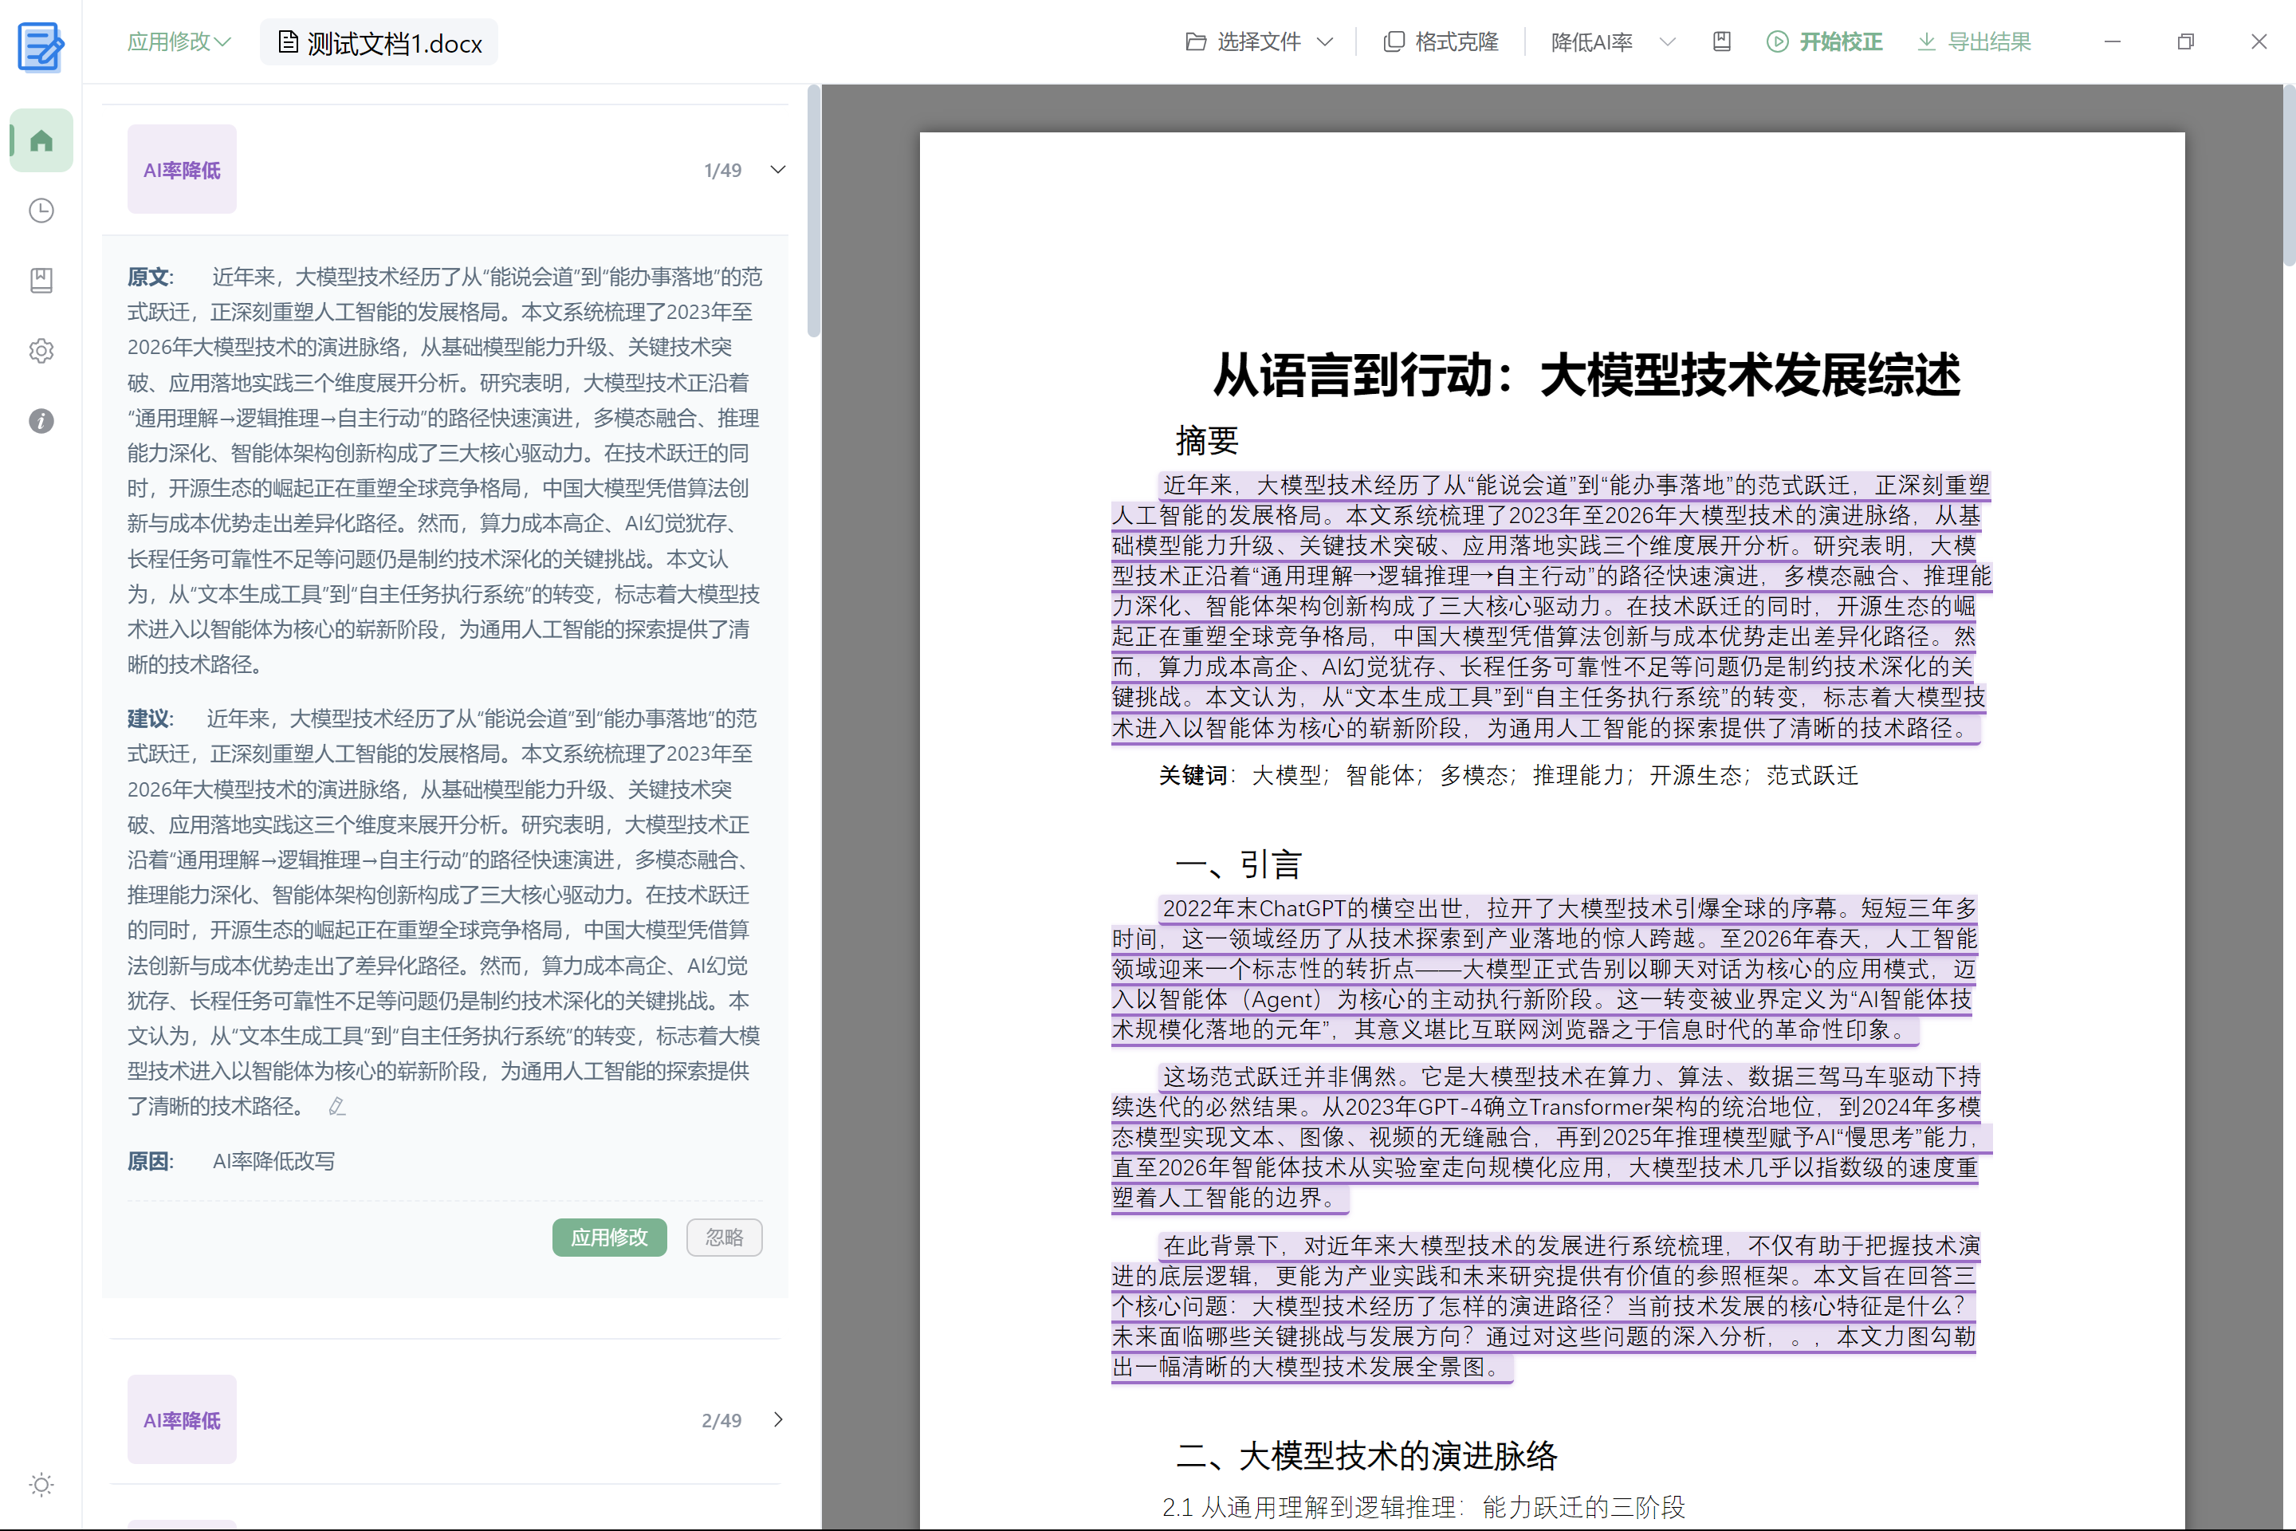Click the 原文 text block in card
Image resolution: width=2296 pixels, height=1531 pixels.
coord(445,470)
